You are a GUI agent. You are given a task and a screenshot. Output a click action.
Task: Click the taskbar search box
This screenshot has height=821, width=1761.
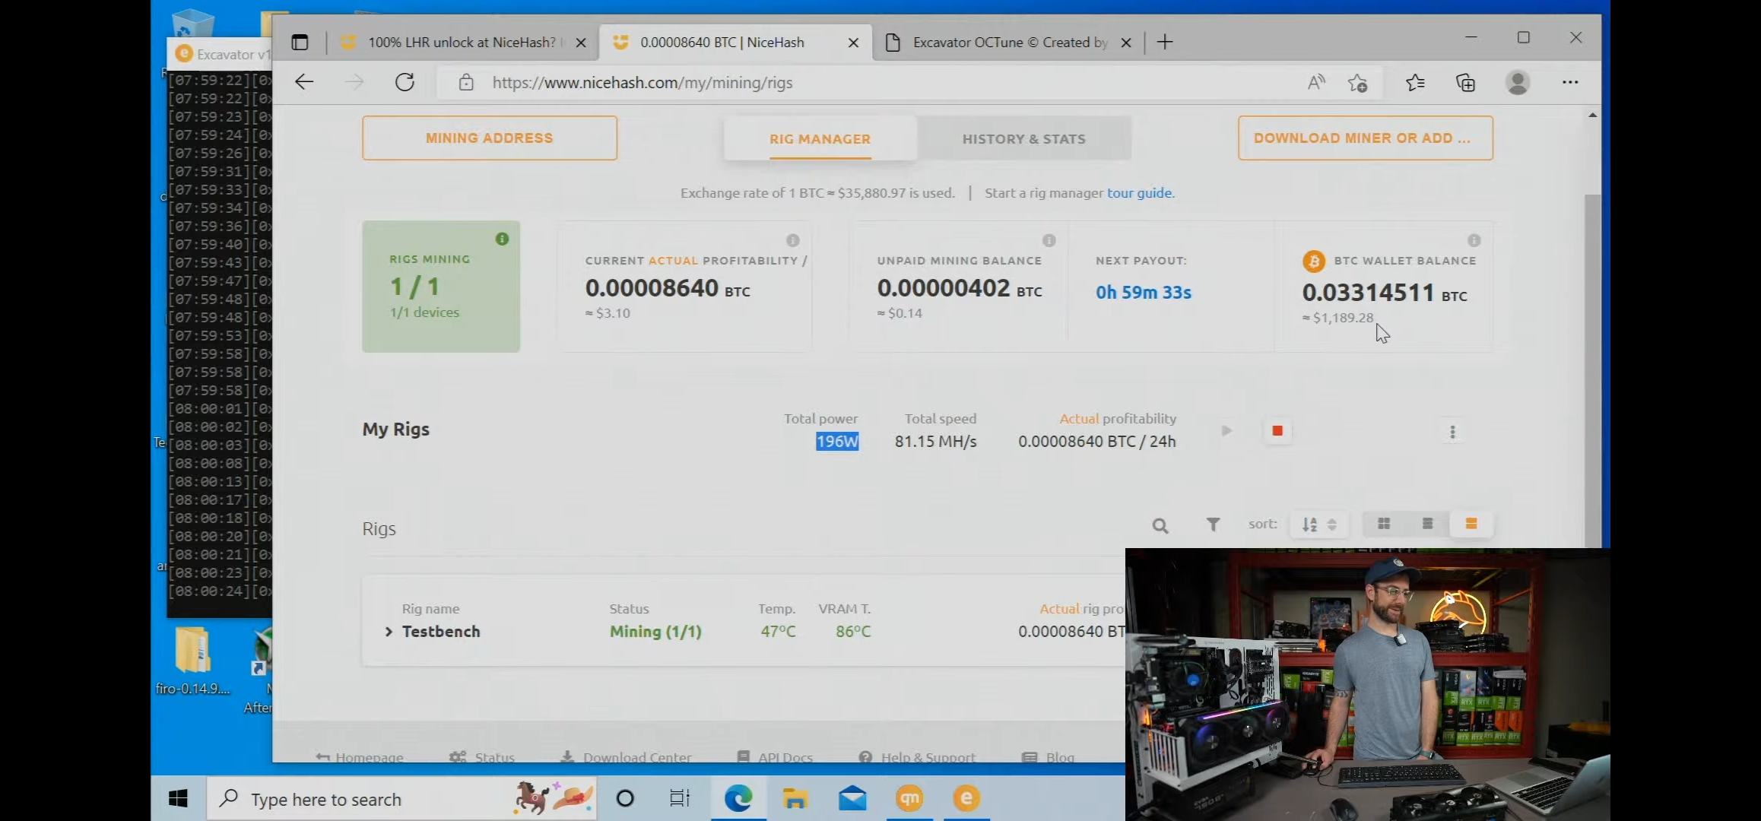(x=401, y=799)
